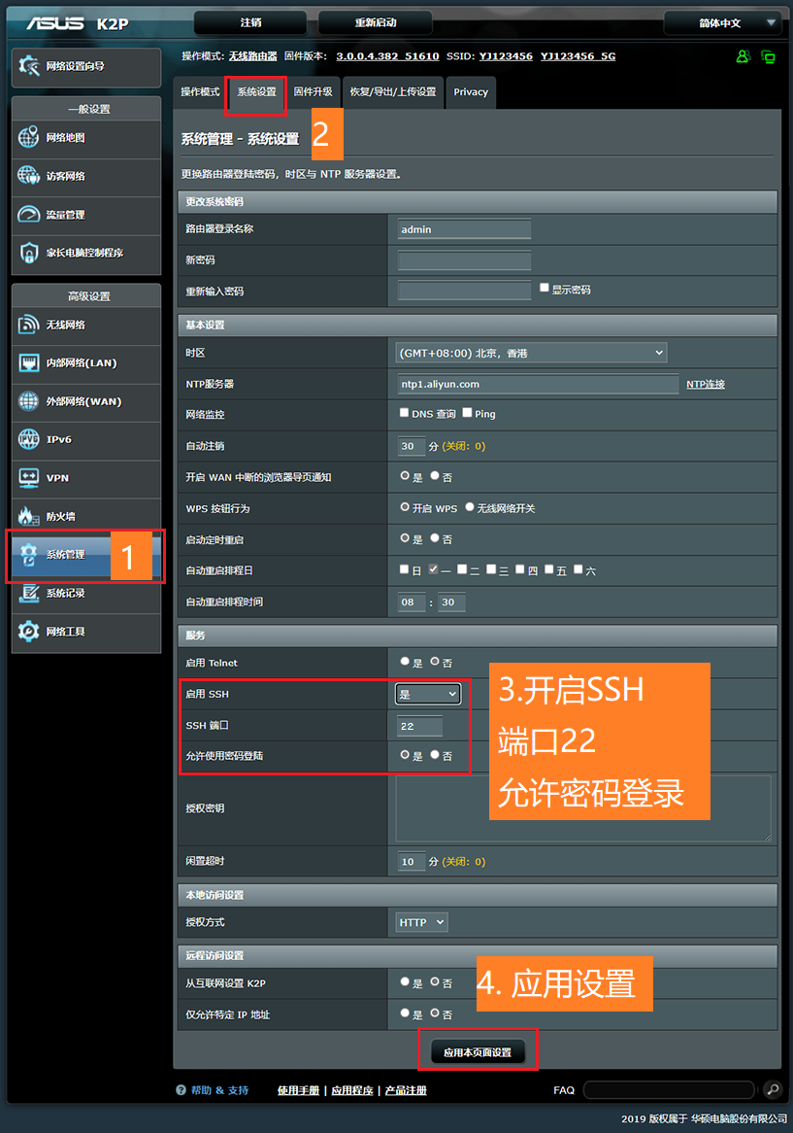Open the firewall flame icon
The image size is (793, 1133).
(x=29, y=516)
